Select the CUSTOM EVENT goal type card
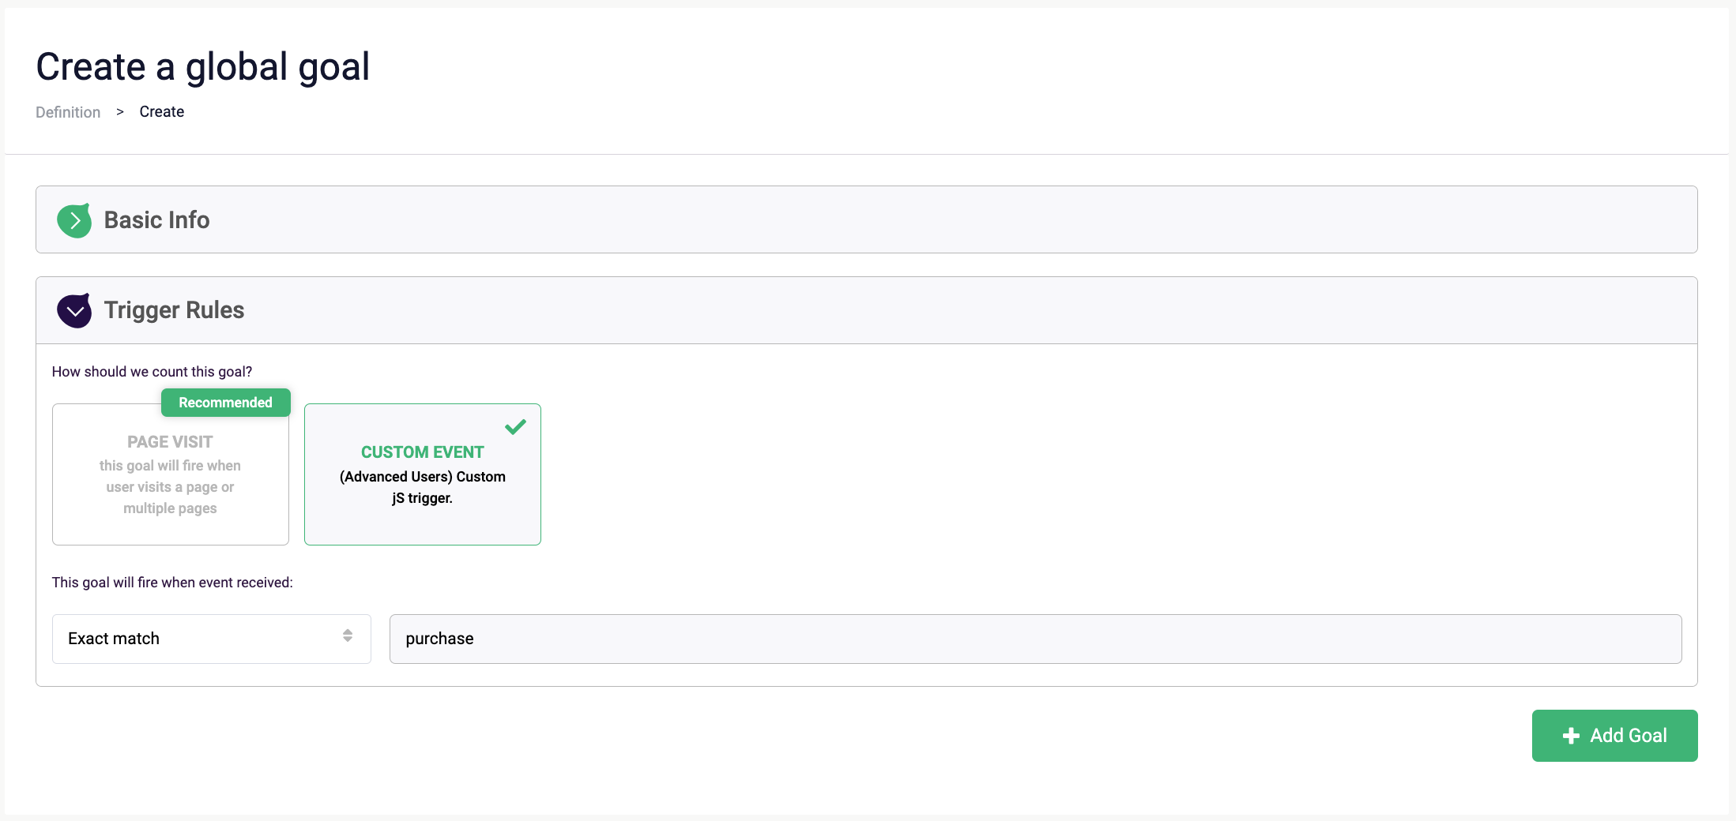 tap(423, 474)
